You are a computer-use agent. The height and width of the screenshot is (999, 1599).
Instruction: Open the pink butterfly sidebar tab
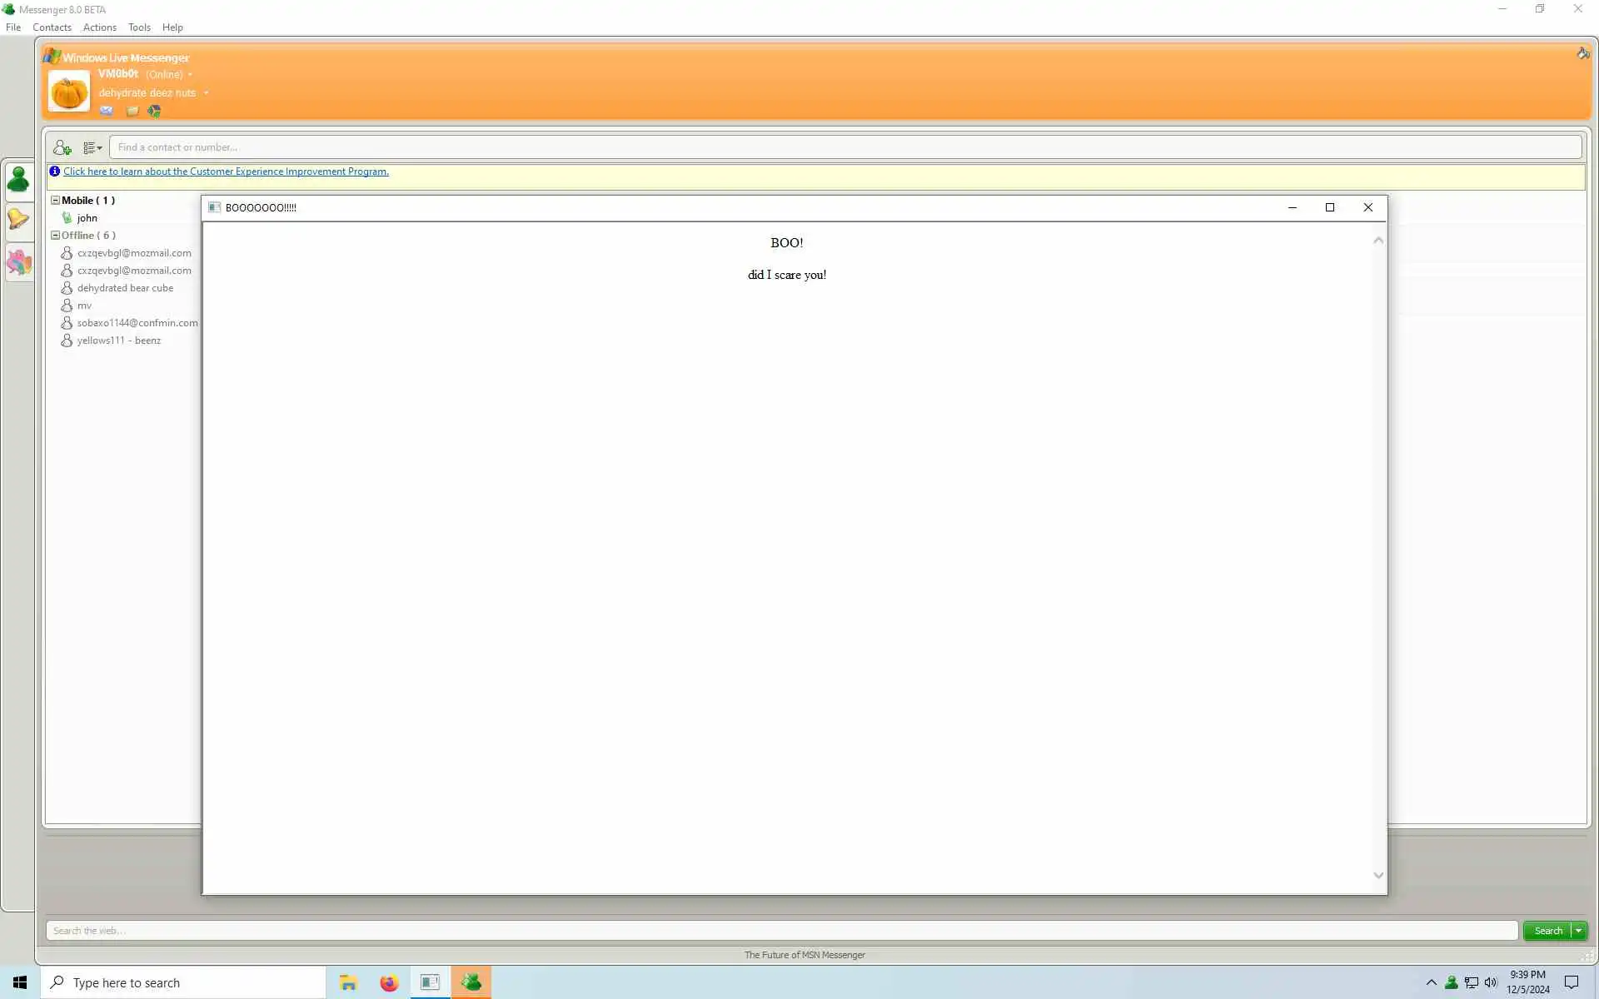tap(18, 263)
